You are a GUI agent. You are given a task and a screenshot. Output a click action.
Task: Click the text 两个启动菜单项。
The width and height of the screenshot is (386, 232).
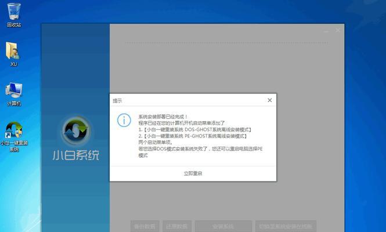pyautogui.click(x=156, y=142)
